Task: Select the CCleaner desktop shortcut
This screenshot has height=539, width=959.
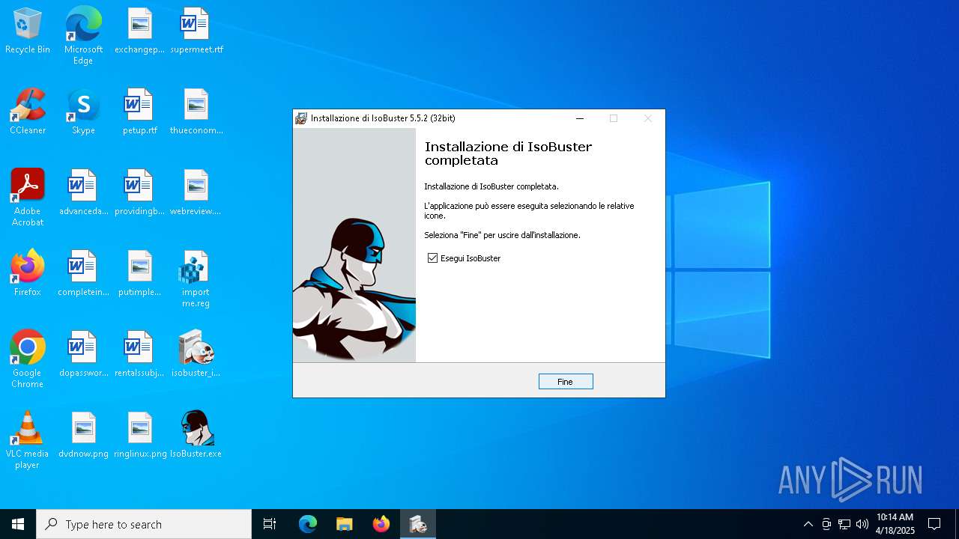Action: click(28, 112)
